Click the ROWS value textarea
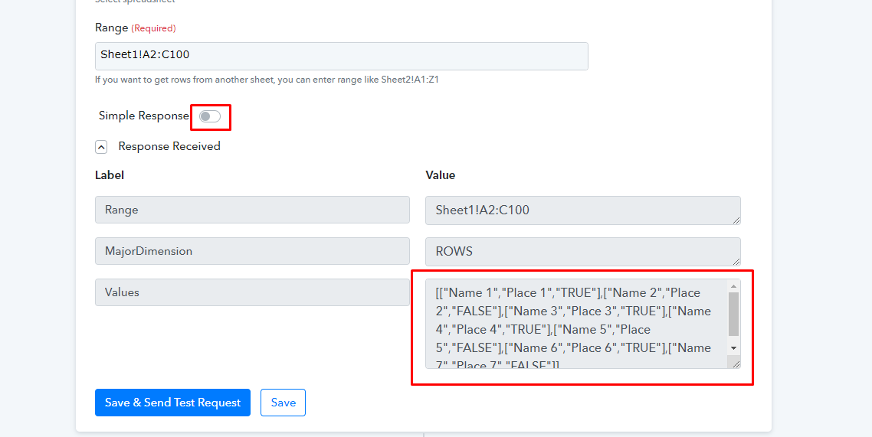Image resolution: width=872 pixels, height=437 pixels. 583,252
